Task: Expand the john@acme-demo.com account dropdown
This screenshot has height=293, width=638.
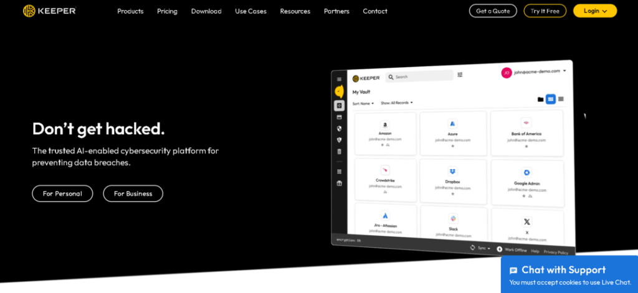Action: 564,71
